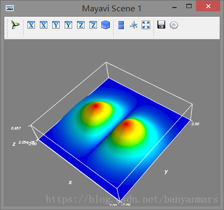
Task: Select the Y view icon next to the Z icons
Action: point(68,25)
